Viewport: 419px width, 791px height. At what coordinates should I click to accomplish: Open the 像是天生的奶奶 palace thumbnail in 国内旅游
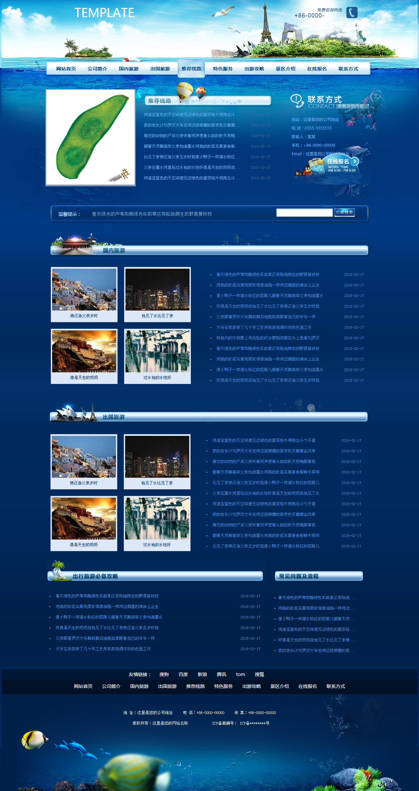coord(84,352)
